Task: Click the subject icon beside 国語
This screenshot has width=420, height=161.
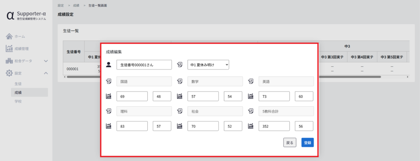Action: point(109,81)
